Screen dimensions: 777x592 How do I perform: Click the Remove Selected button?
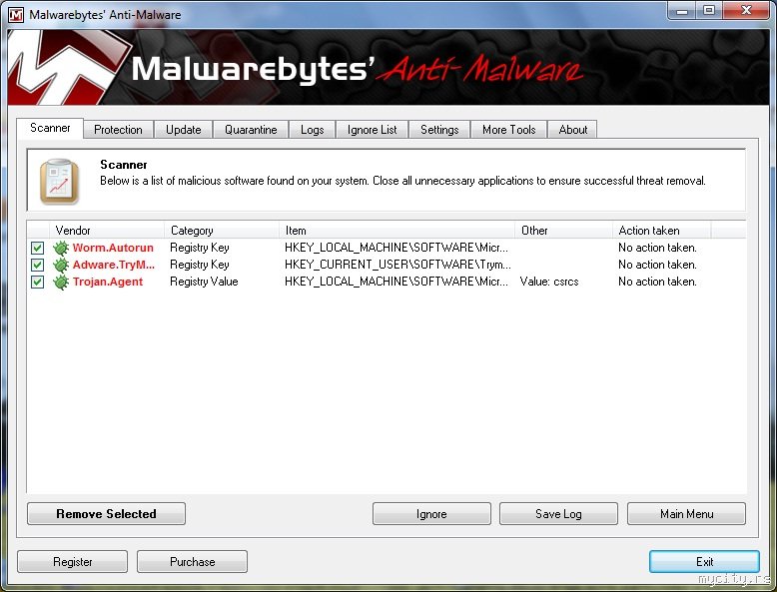[x=106, y=514]
